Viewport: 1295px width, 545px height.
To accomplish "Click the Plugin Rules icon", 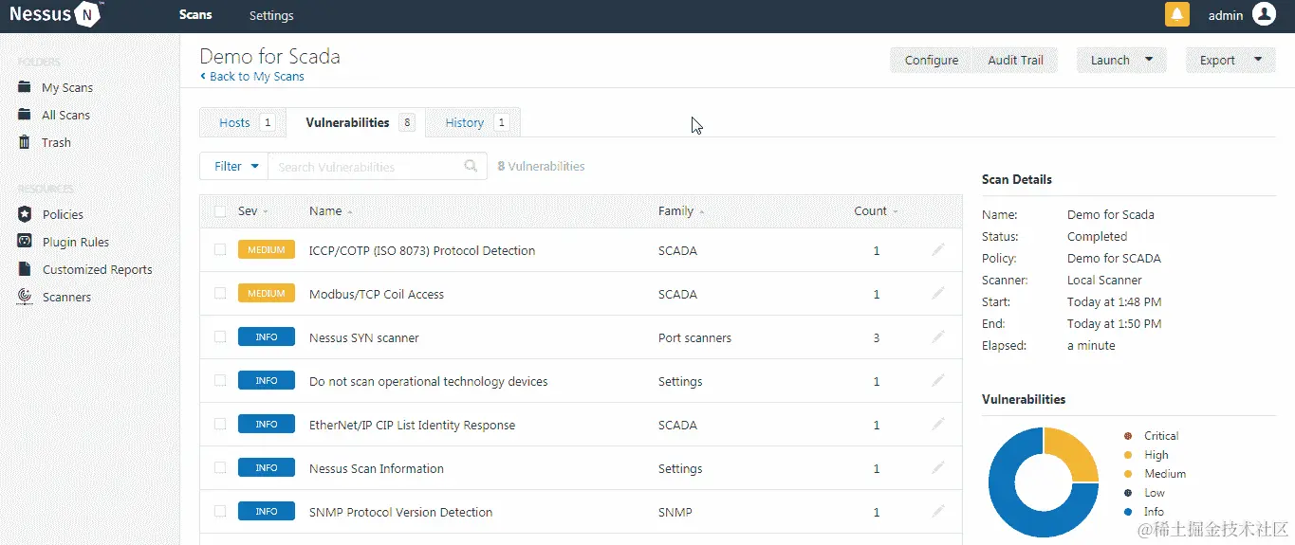I will click(25, 242).
